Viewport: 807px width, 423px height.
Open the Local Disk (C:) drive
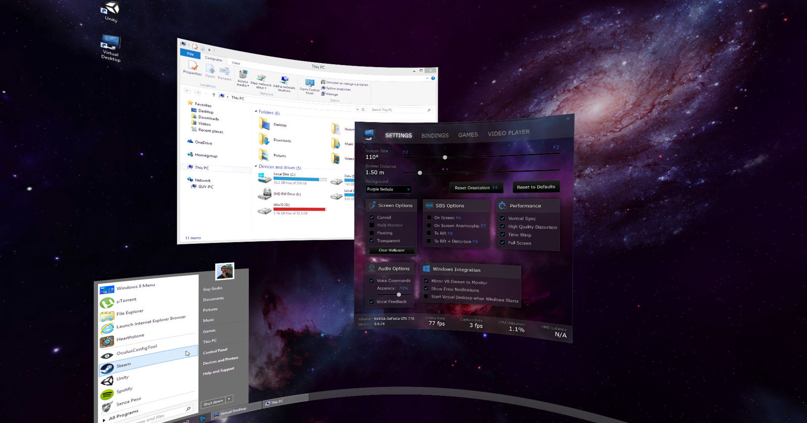(292, 178)
